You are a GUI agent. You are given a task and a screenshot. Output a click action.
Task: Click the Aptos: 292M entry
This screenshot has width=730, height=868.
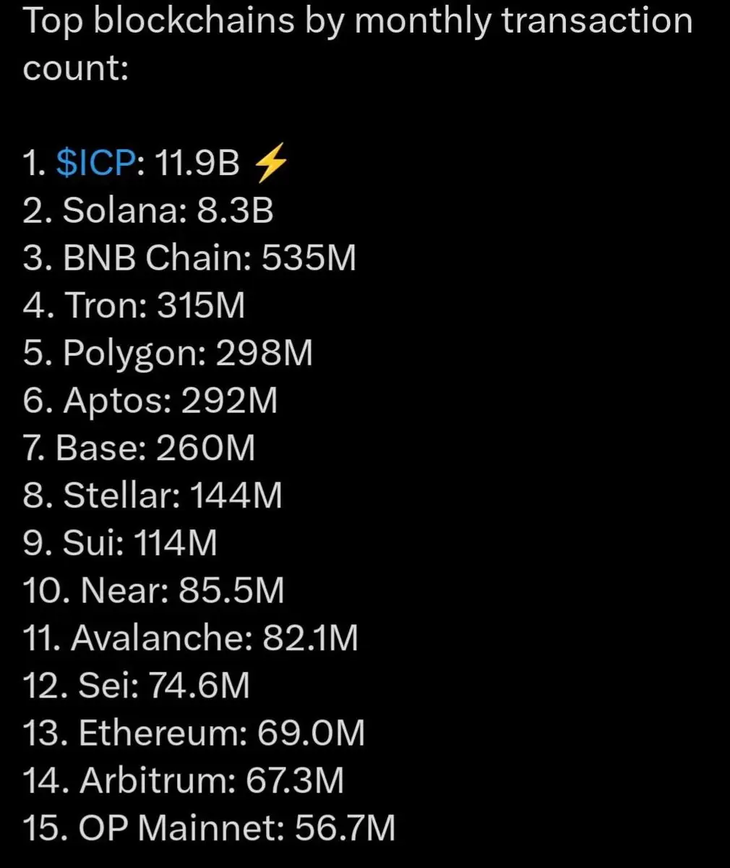[150, 401]
